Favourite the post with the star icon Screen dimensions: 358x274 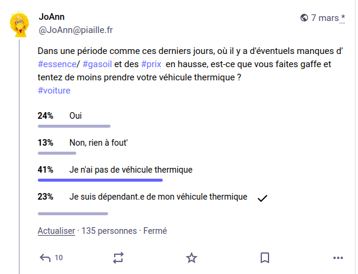click(192, 258)
